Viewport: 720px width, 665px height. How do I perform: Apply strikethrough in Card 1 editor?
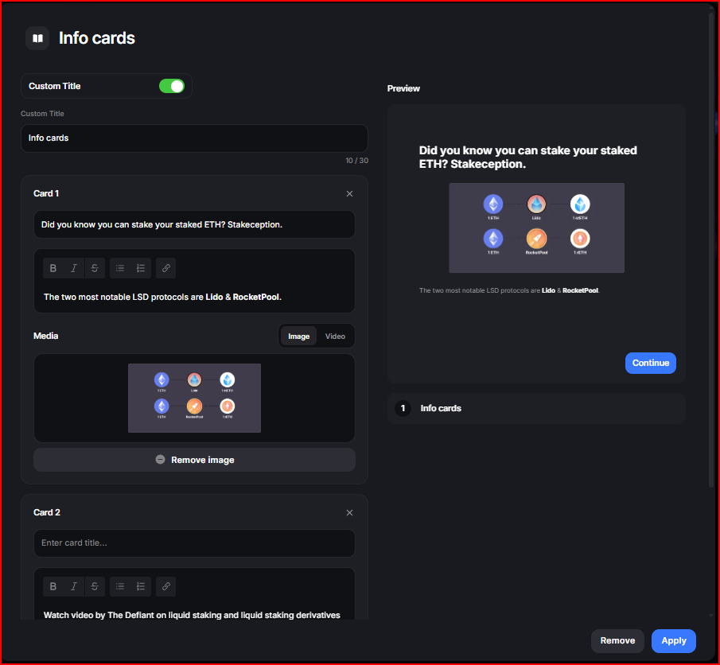(95, 268)
